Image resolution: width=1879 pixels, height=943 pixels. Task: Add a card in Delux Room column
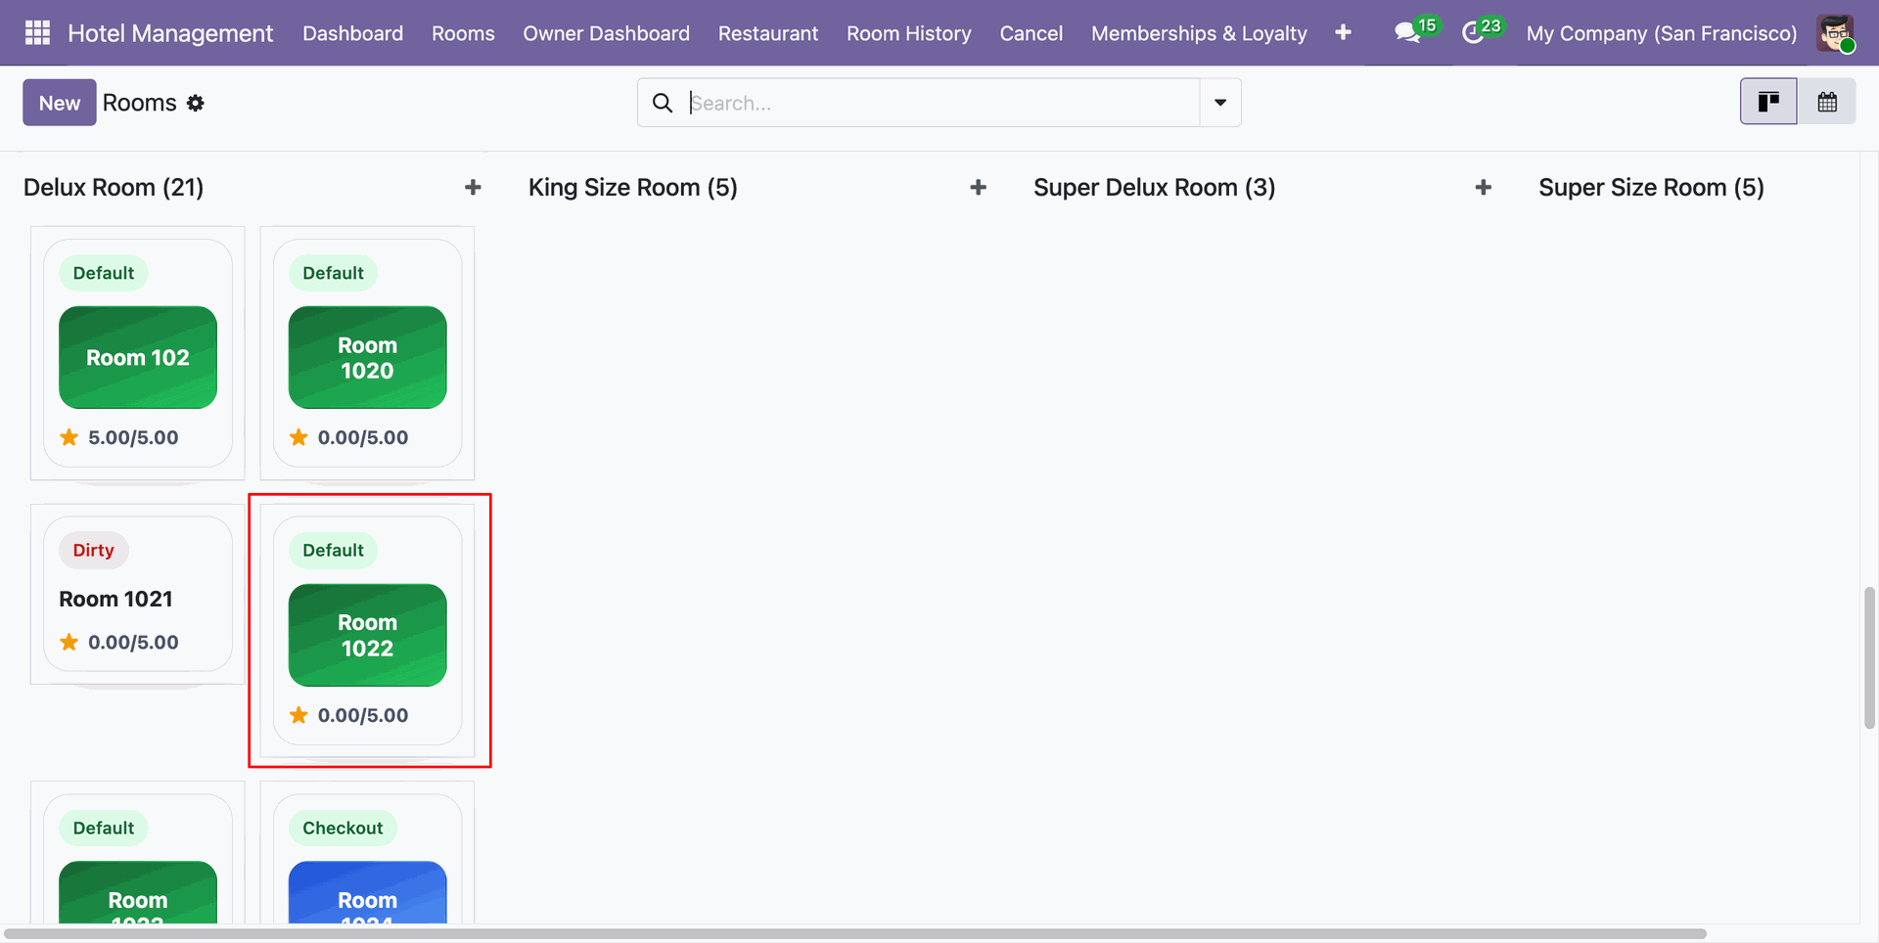coord(473,187)
